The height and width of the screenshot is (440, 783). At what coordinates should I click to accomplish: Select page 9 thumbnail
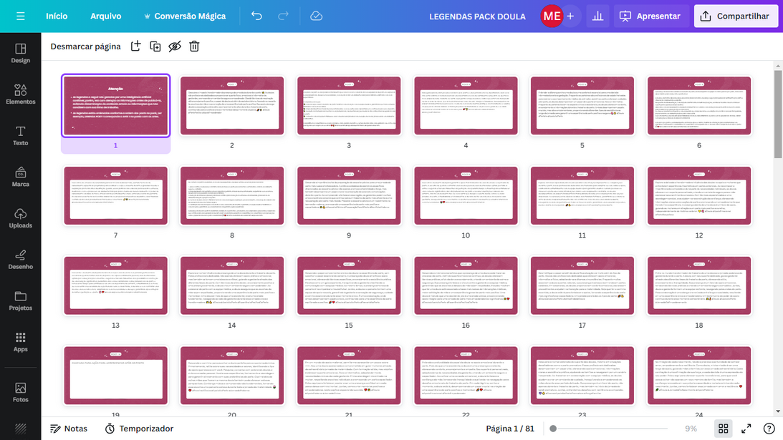click(x=349, y=195)
